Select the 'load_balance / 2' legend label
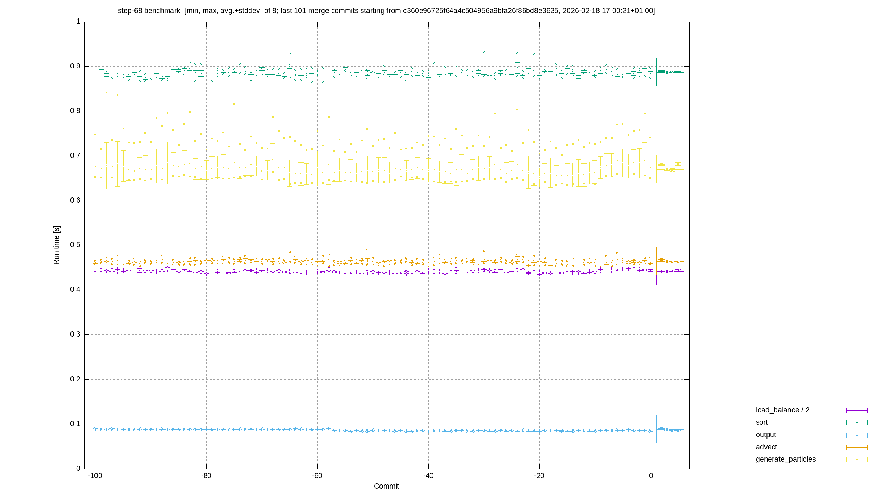876x492 pixels. click(783, 410)
